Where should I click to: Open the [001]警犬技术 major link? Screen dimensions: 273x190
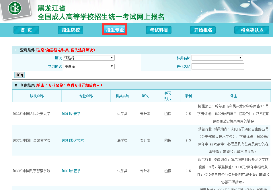tap(73, 140)
